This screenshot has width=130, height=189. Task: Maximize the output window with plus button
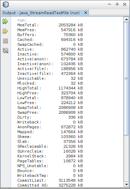point(117,5)
